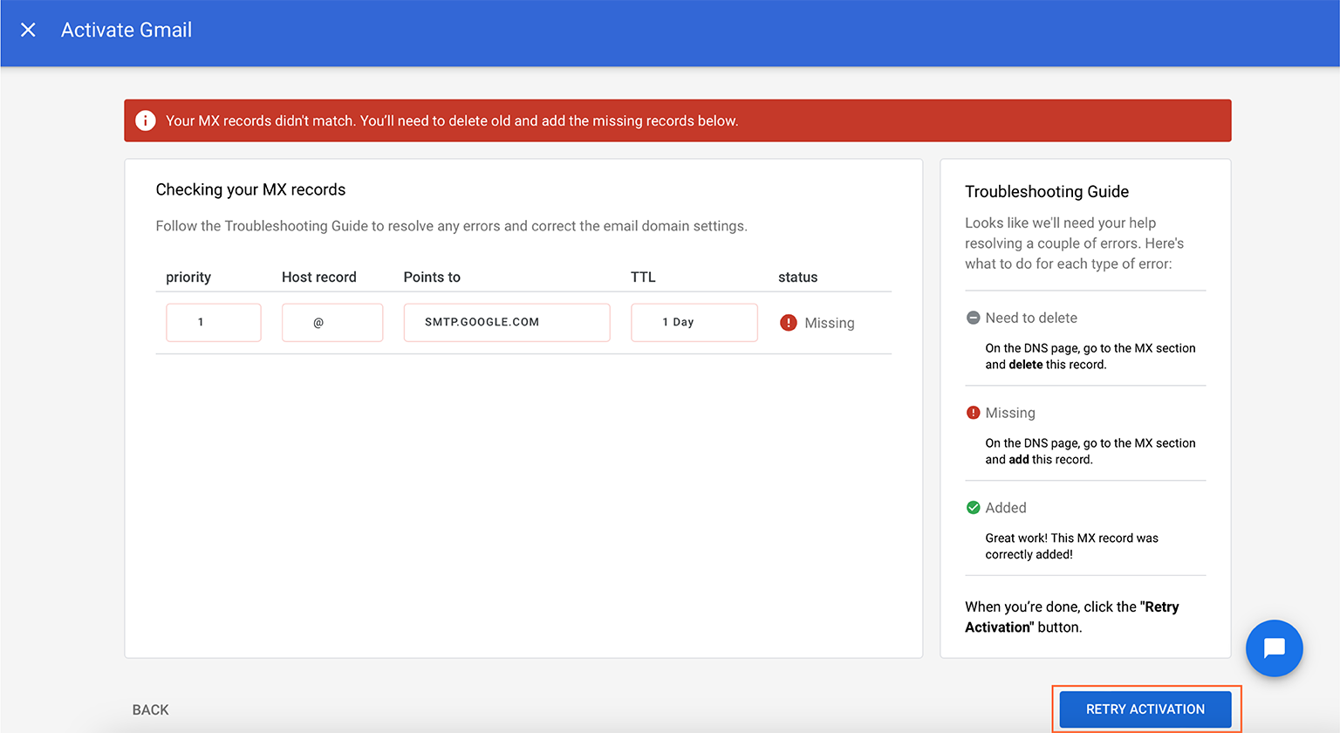
Task: Click the red Missing status icon in table row
Action: 789,323
